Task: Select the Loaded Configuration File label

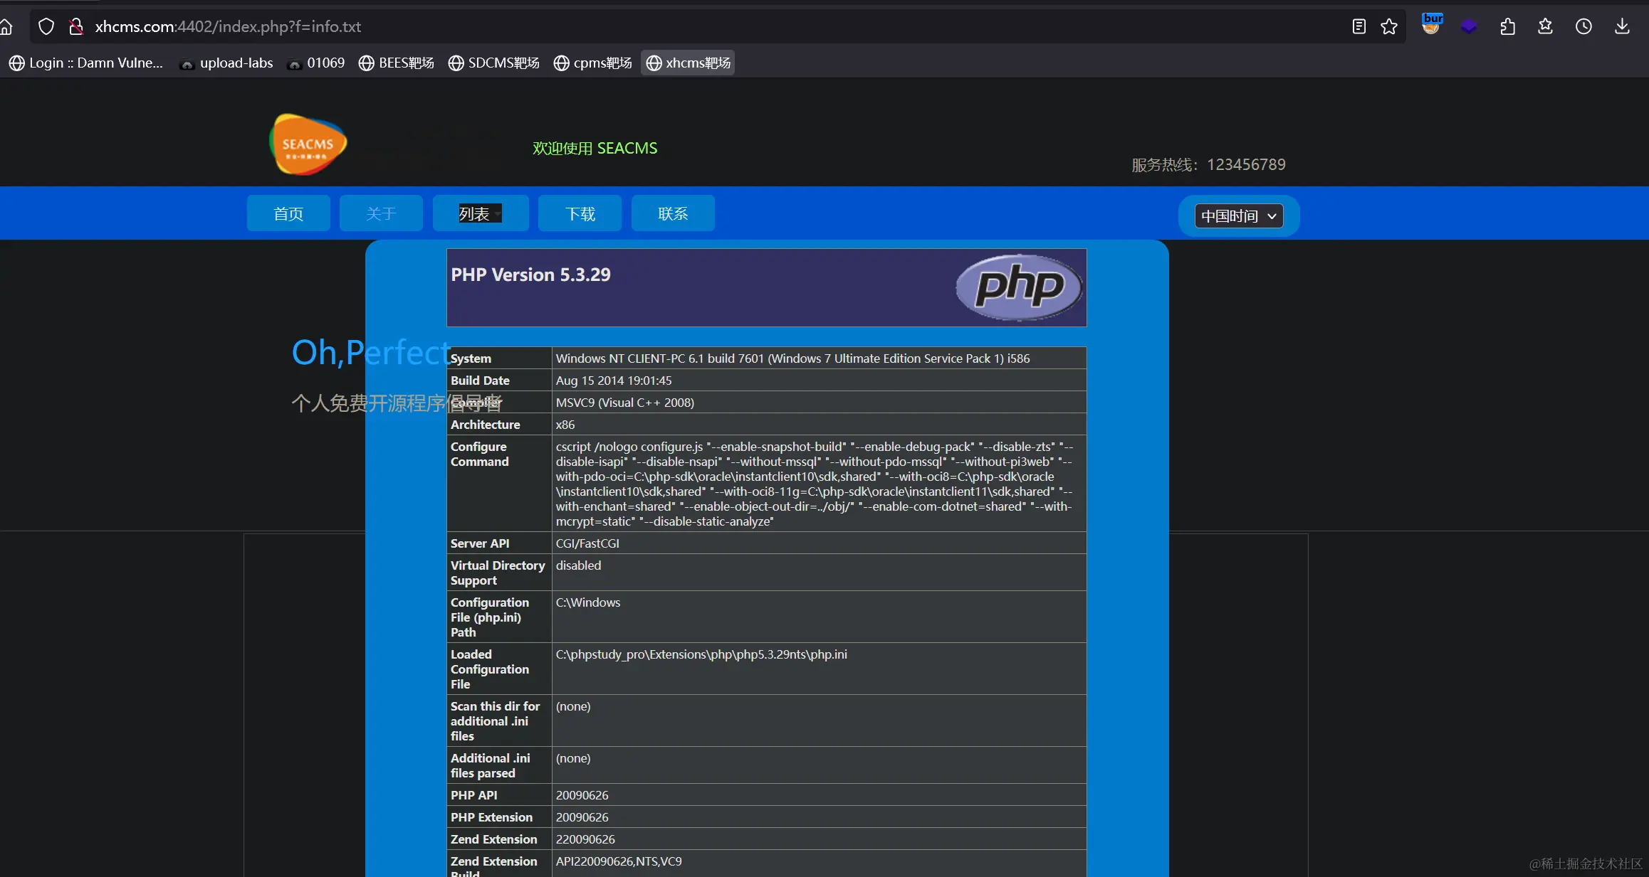Action: click(x=490, y=669)
